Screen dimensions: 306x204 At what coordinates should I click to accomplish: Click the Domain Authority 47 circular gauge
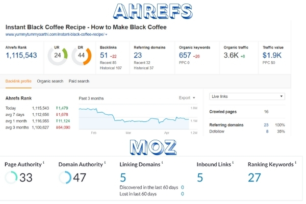(65, 177)
